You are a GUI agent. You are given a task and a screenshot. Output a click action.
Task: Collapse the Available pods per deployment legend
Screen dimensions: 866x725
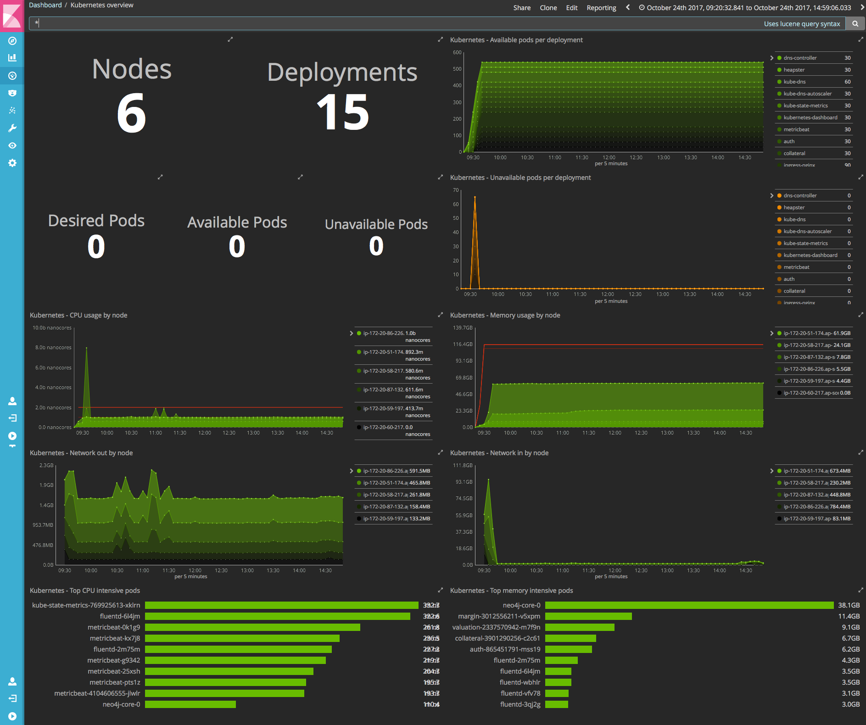click(x=772, y=58)
